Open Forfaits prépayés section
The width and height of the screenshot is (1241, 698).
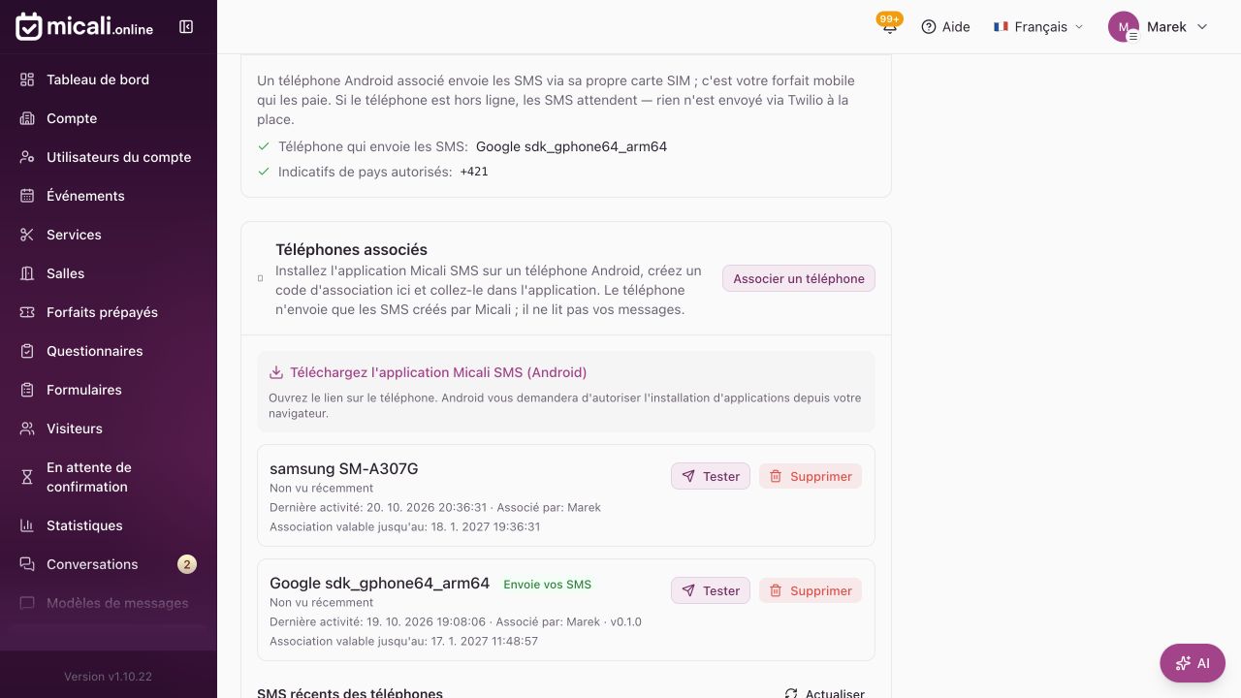[x=109, y=312]
